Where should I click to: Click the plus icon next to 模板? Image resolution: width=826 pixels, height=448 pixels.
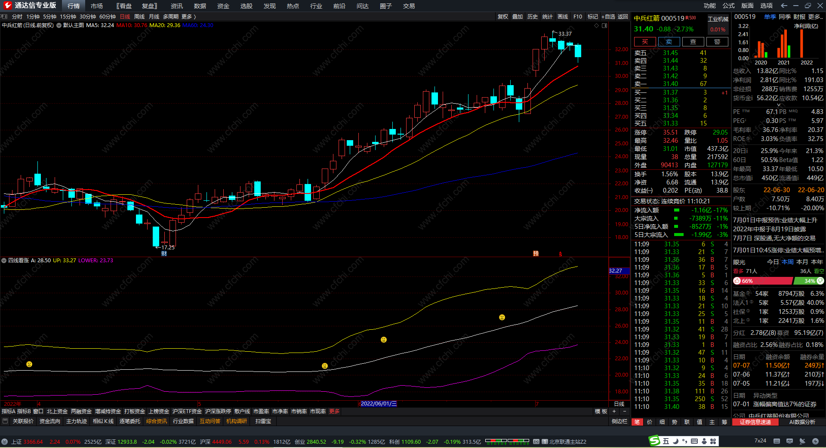[614, 411]
